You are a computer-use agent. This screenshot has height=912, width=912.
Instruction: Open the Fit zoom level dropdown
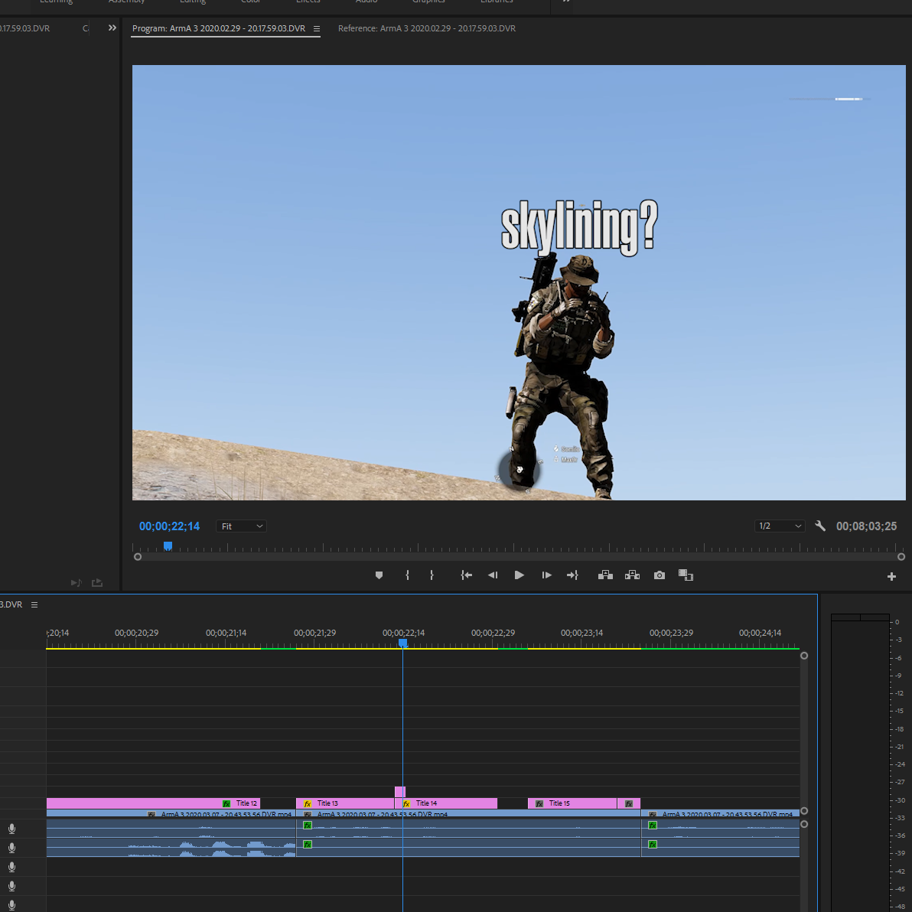tap(241, 526)
